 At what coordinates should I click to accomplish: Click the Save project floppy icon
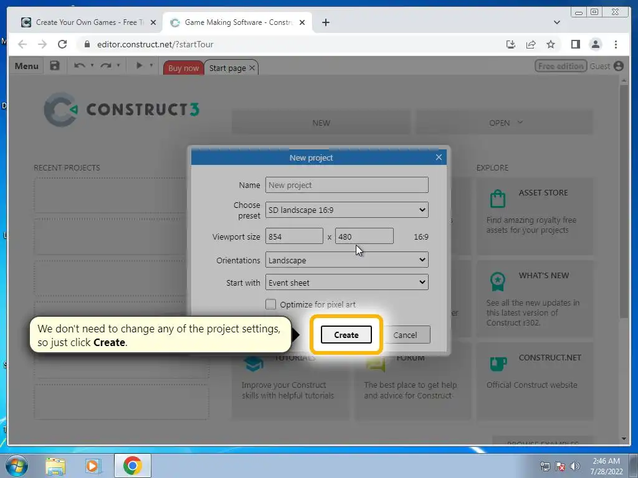click(55, 65)
